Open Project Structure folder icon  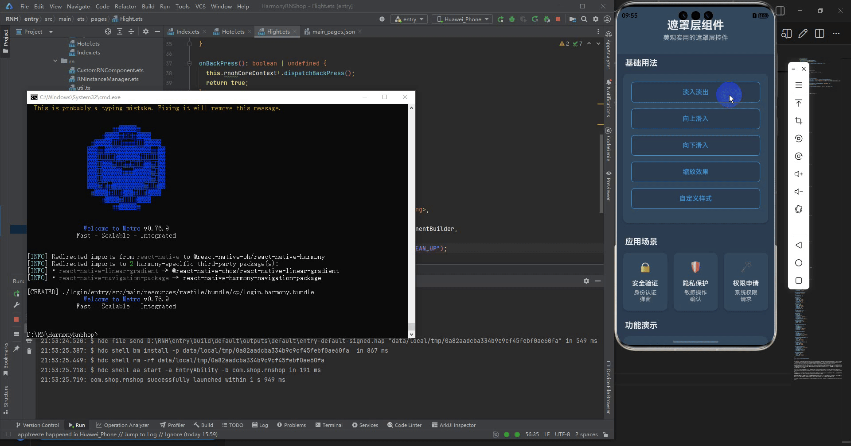click(573, 19)
